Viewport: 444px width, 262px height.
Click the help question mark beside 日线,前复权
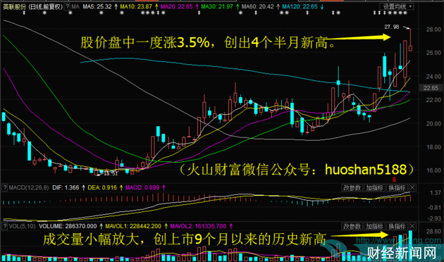68,6
